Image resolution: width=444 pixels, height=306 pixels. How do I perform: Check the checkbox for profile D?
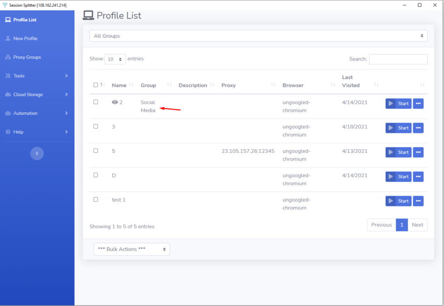tap(96, 175)
